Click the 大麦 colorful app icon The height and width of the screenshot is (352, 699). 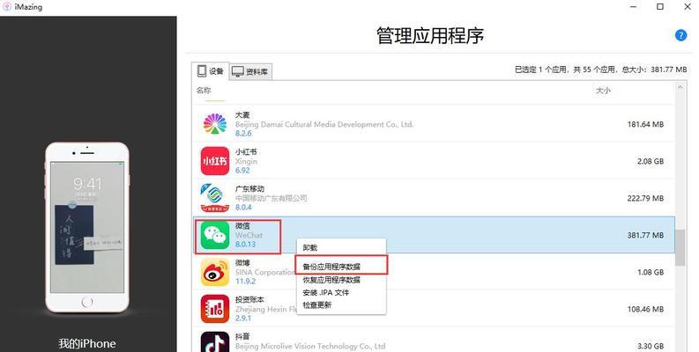point(215,124)
